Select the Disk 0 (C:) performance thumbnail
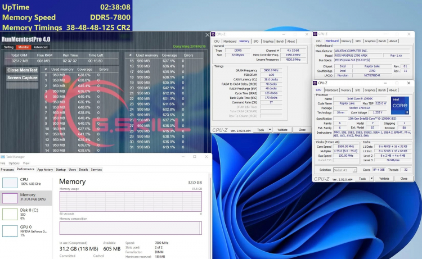 pyautogui.click(x=11, y=213)
